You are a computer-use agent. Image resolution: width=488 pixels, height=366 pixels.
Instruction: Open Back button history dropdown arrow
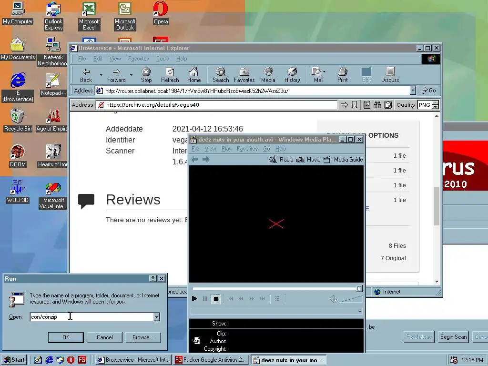(x=101, y=75)
